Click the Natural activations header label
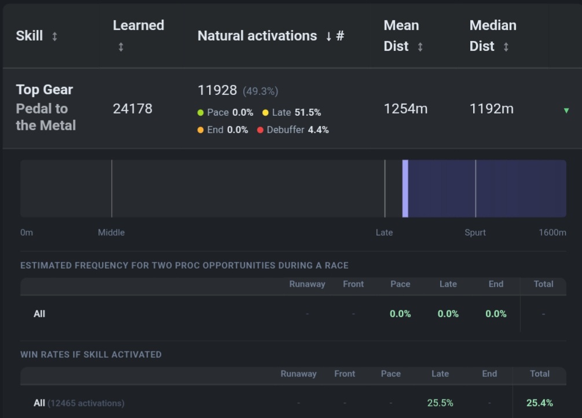Viewport: 582px width, 418px height. [257, 36]
